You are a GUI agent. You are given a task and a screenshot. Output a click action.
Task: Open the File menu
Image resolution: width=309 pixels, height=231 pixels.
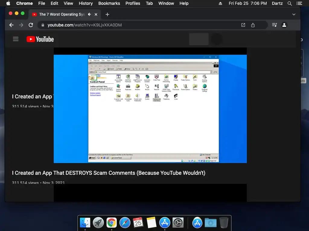coord(42,3)
